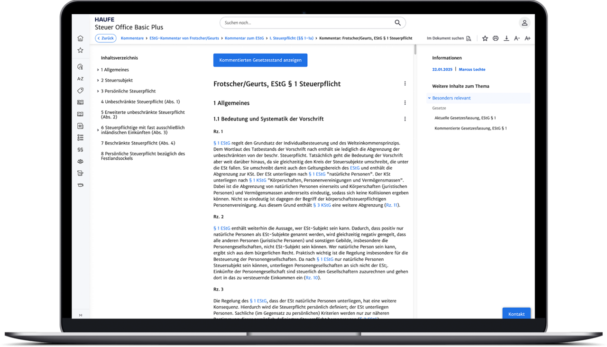Increase font size with A+ button
The width and height of the screenshot is (607, 347).
[x=527, y=38]
